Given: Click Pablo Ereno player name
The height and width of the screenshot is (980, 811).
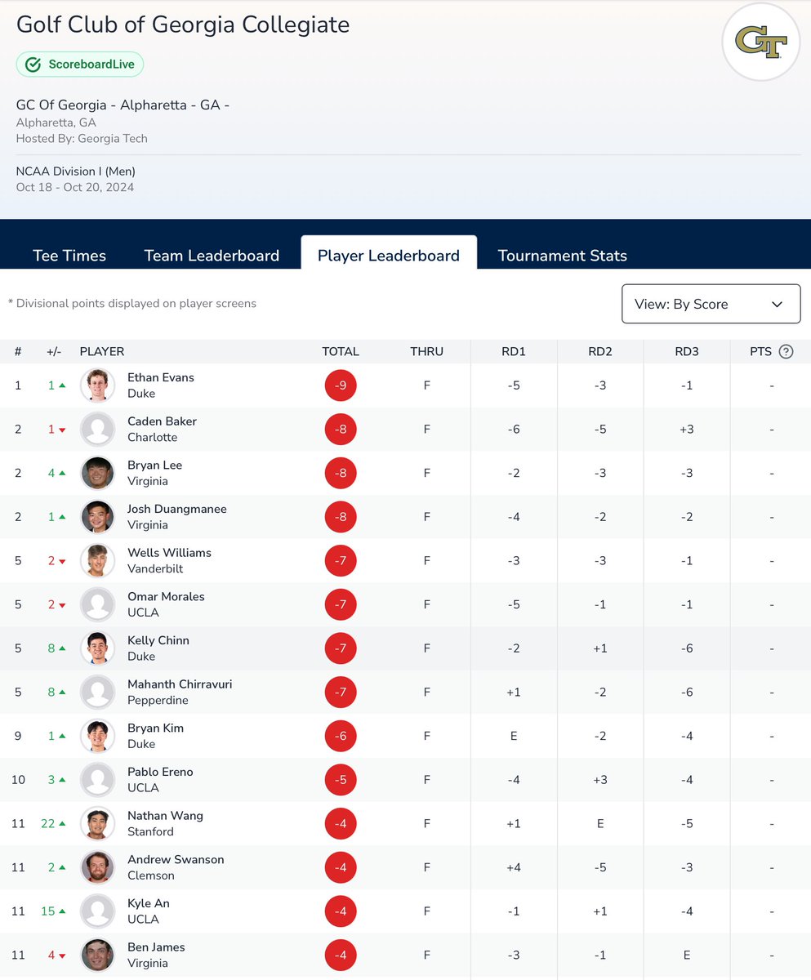Looking at the screenshot, I should (160, 772).
